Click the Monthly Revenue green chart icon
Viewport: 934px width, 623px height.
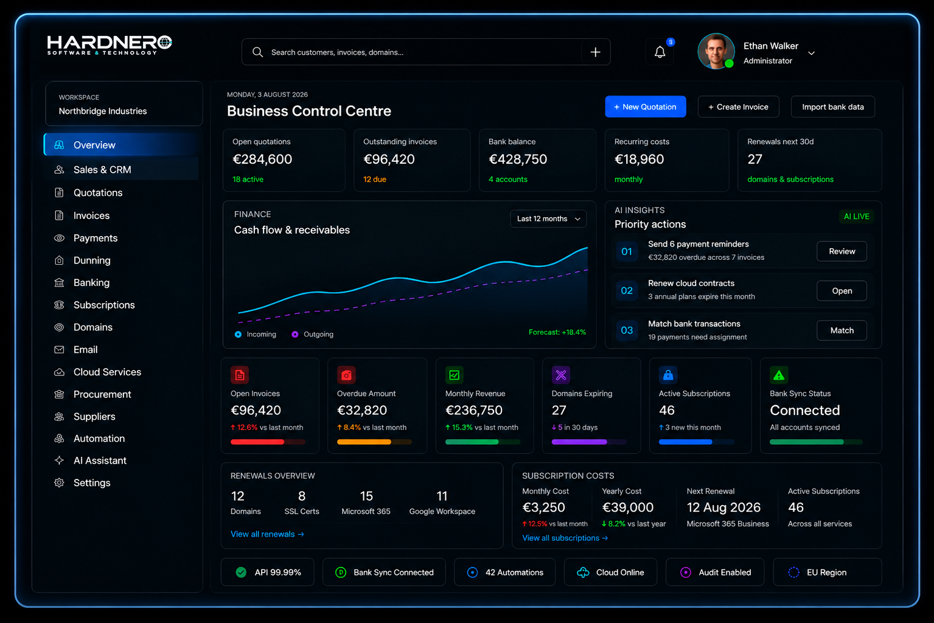point(455,375)
